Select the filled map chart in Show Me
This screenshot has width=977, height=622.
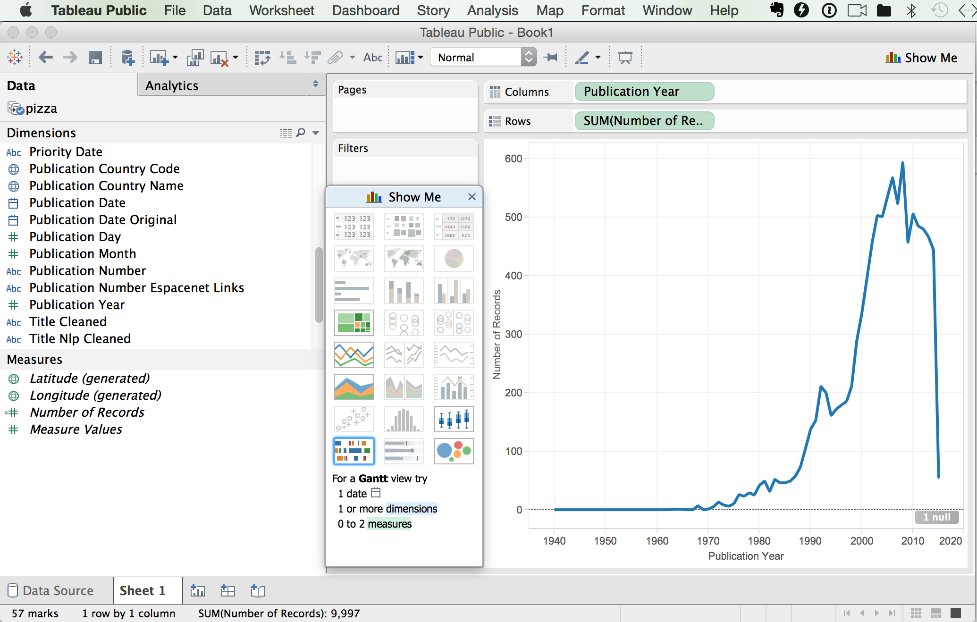click(404, 259)
